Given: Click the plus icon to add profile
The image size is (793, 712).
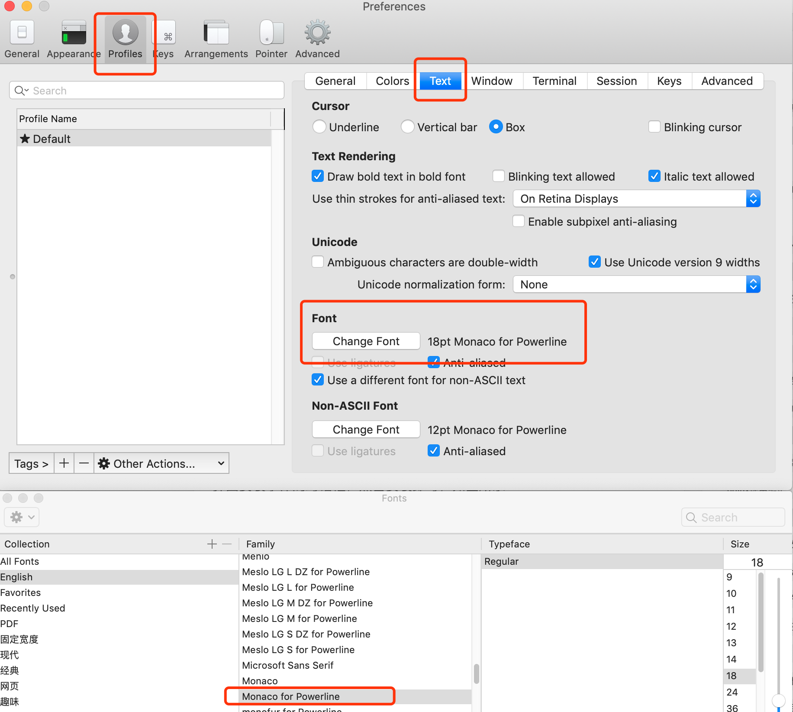Looking at the screenshot, I should 64,463.
